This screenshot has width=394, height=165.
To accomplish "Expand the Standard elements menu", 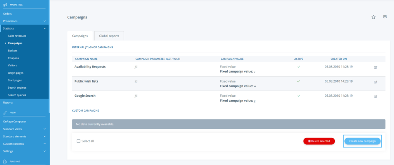I will (45, 137).
